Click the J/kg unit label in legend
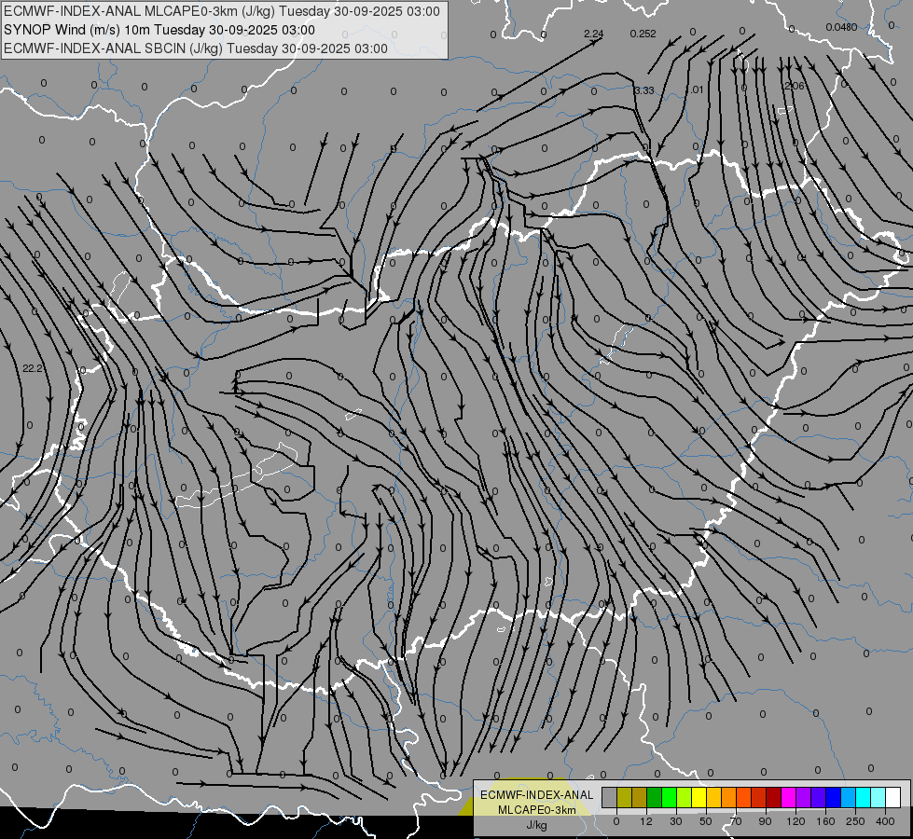Screen dimensions: 913x839 coord(536,825)
